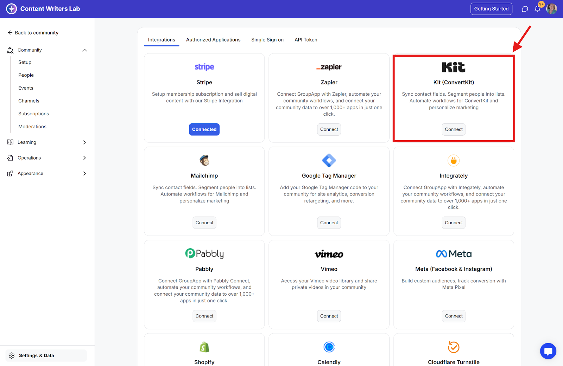Open Channels in the Community menu
Image resolution: width=563 pixels, height=366 pixels.
(x=29, y=101)
